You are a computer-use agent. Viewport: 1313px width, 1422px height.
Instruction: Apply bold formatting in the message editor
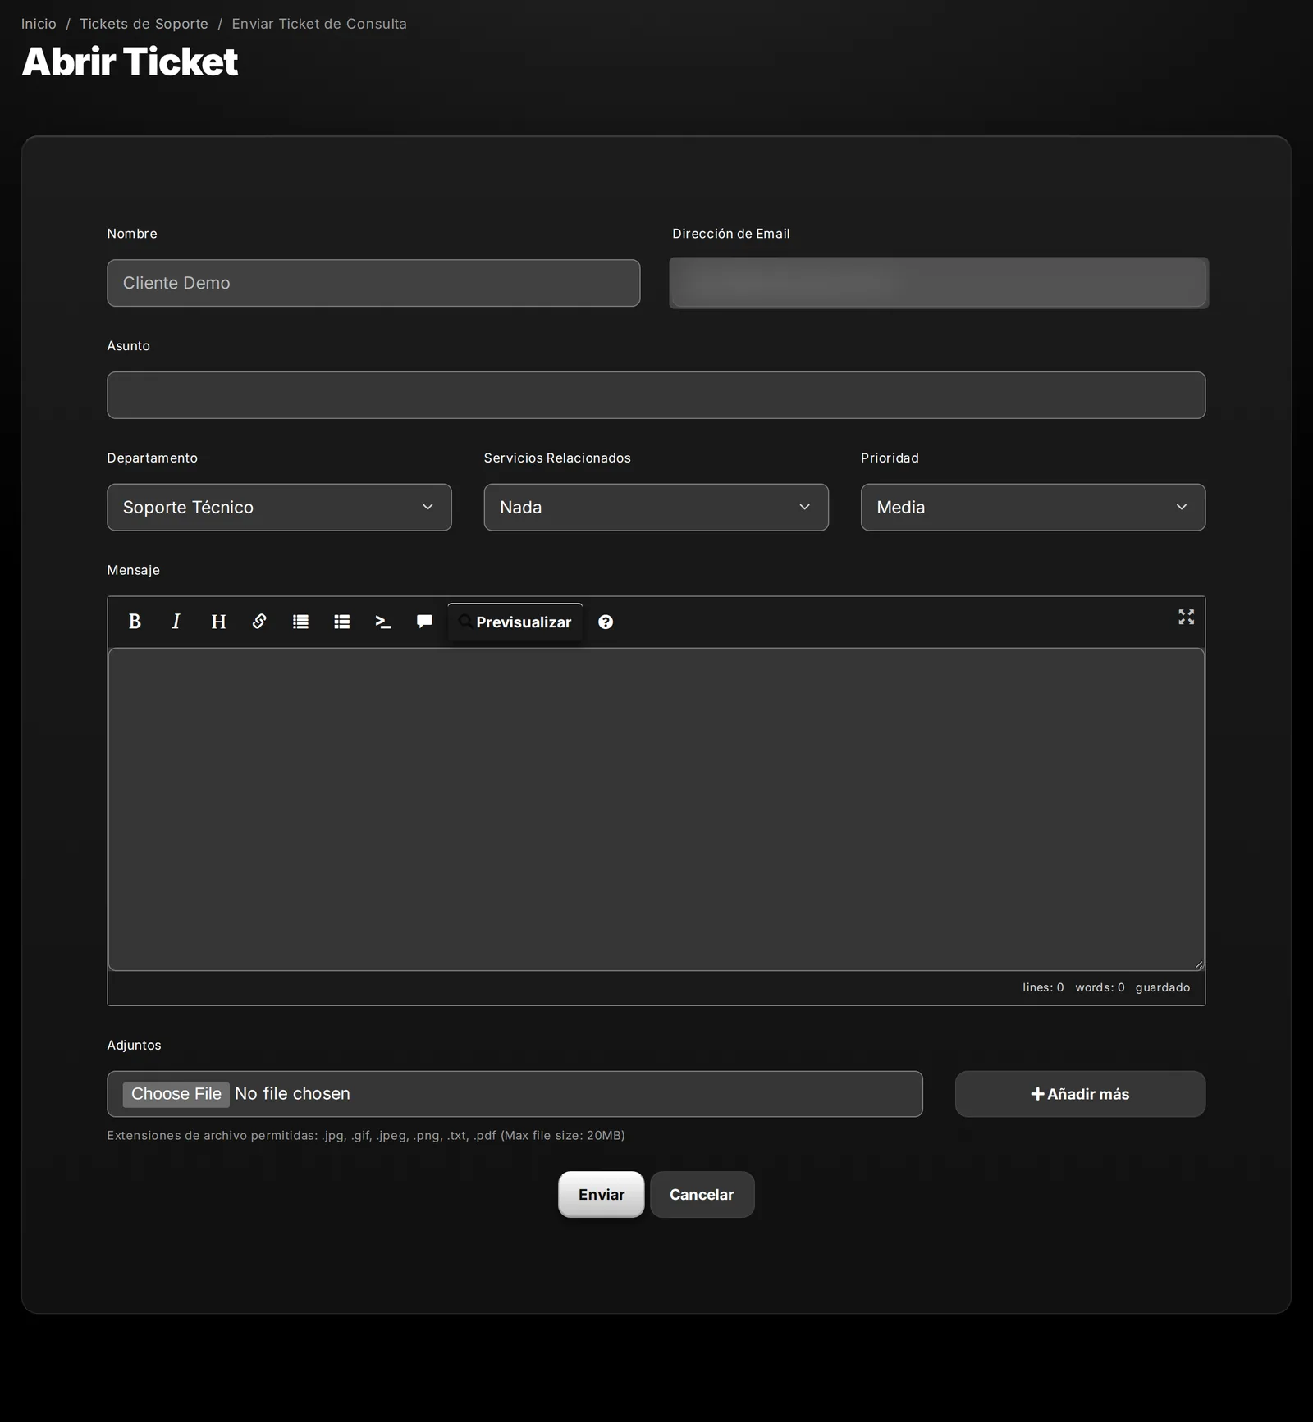click(135, 622)
